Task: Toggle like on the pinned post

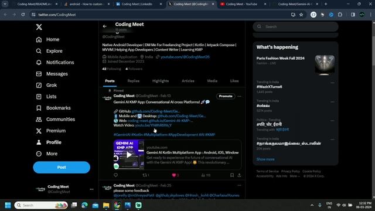Action: pos(175,175)
